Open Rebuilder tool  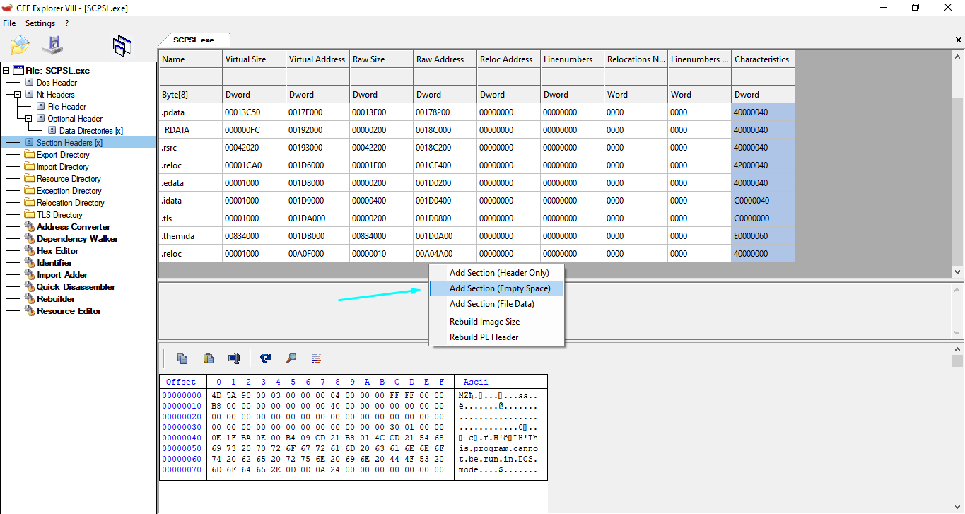(x=56, y=299)
